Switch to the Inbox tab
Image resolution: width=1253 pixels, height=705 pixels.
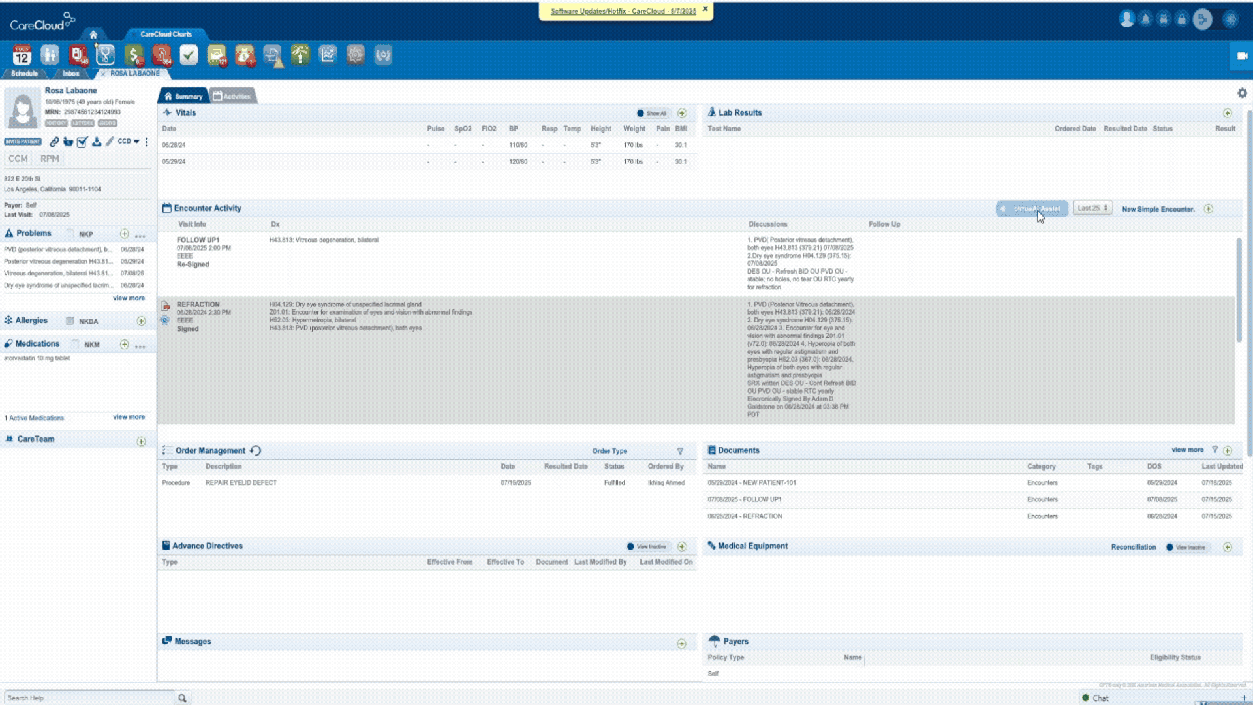(70, 74)
